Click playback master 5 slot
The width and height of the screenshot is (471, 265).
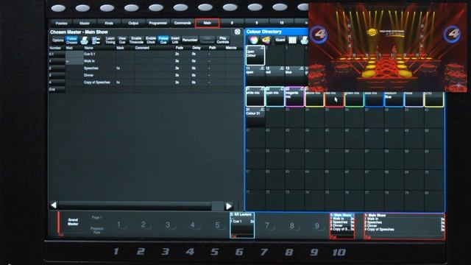click(x=218, y=225)
